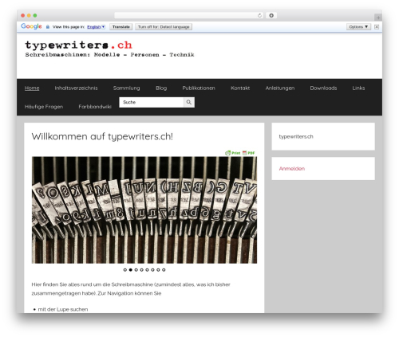Open the Home menu item
This screenshot has height=337, width=399.
tap(32, 88)
